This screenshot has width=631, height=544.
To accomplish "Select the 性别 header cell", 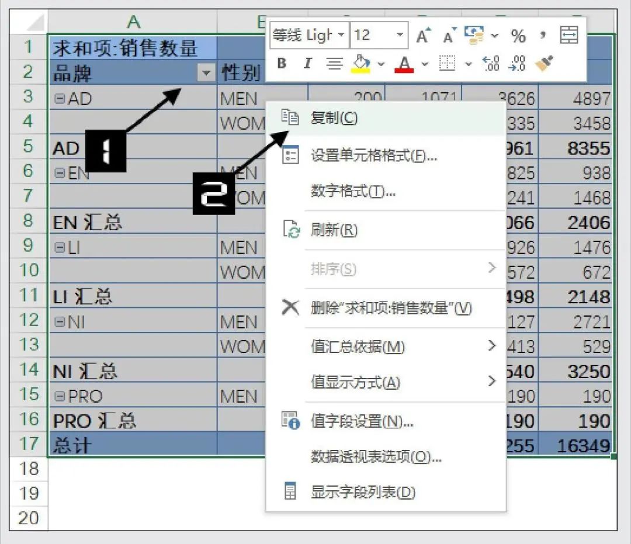I will [241, 73].
